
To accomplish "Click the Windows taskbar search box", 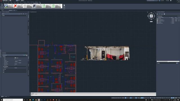I will click(13, 100).
